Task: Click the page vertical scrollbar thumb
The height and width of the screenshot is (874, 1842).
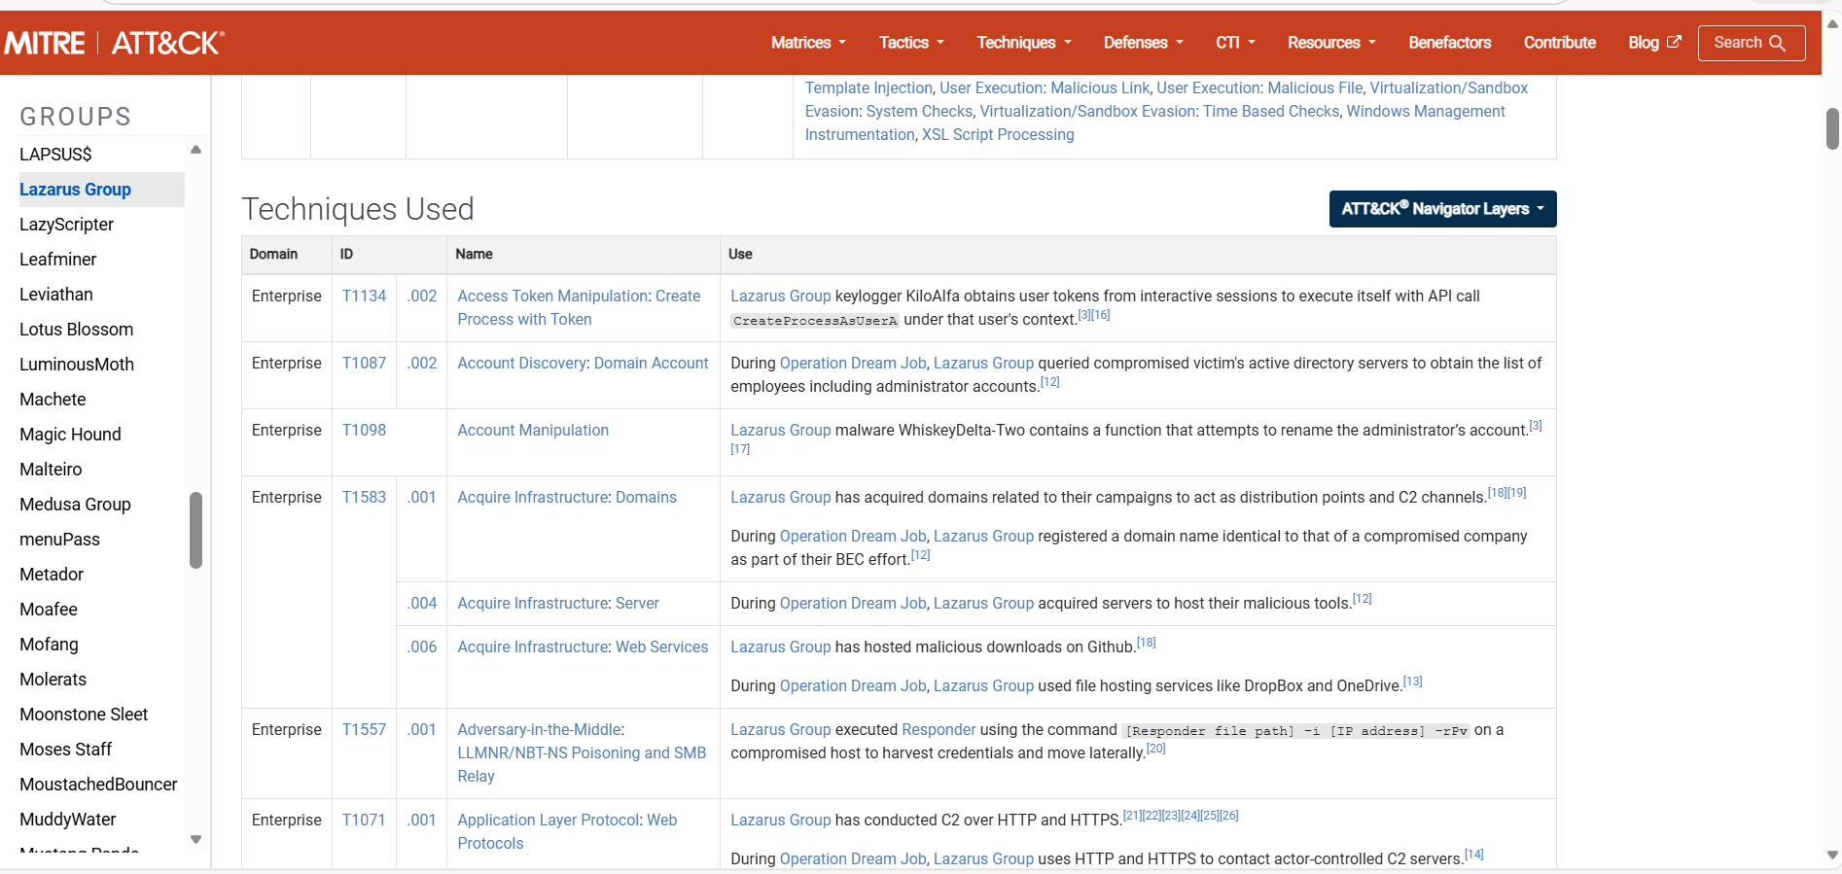Action: (x=1832, y=128)
